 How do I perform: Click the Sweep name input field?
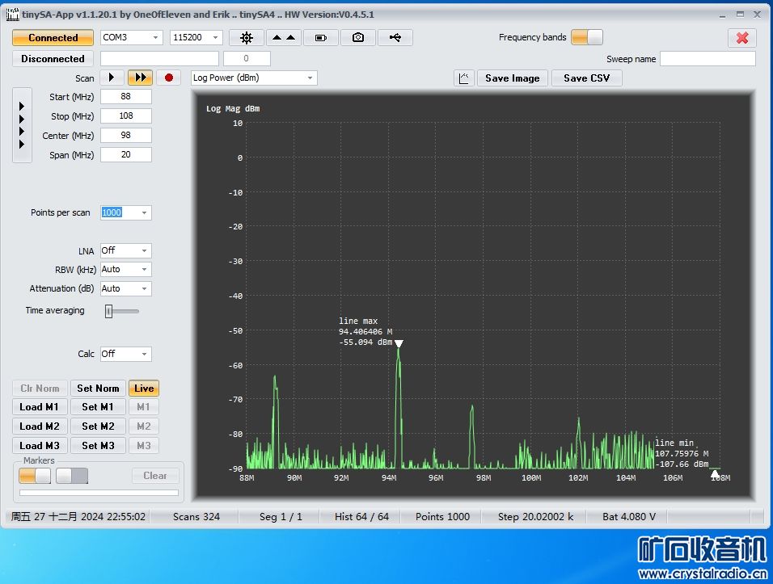point(707,59)
